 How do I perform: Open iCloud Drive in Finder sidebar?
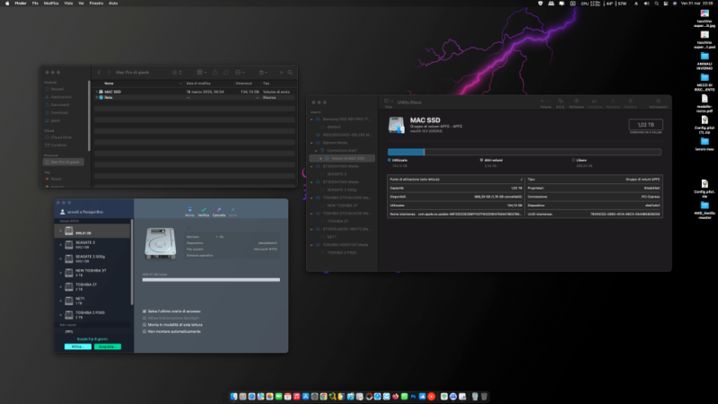click(61, 137)
